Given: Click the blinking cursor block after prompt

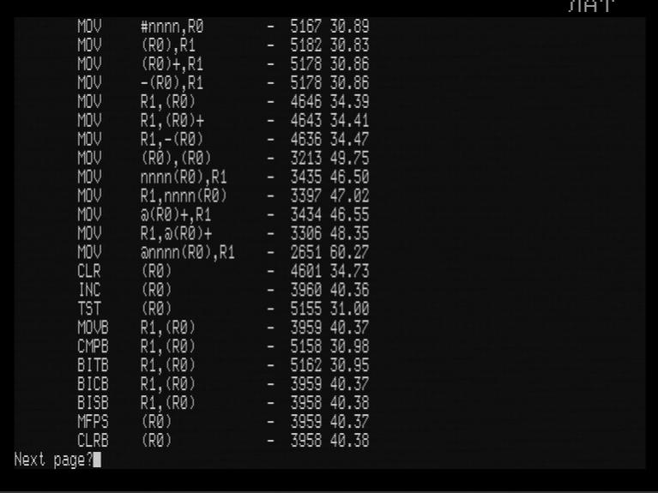Looking at the screenshot, I should tap(97, 460).
